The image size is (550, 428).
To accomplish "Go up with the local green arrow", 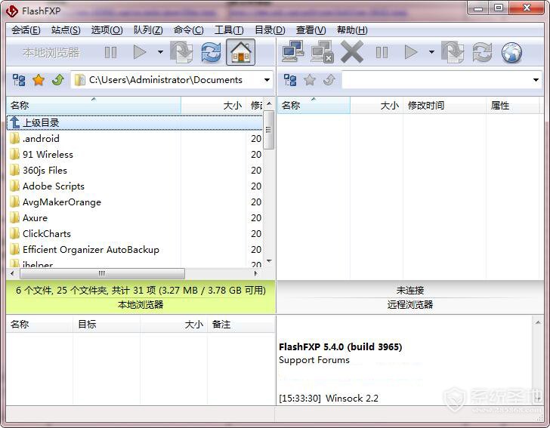I will tap(58, 80).
